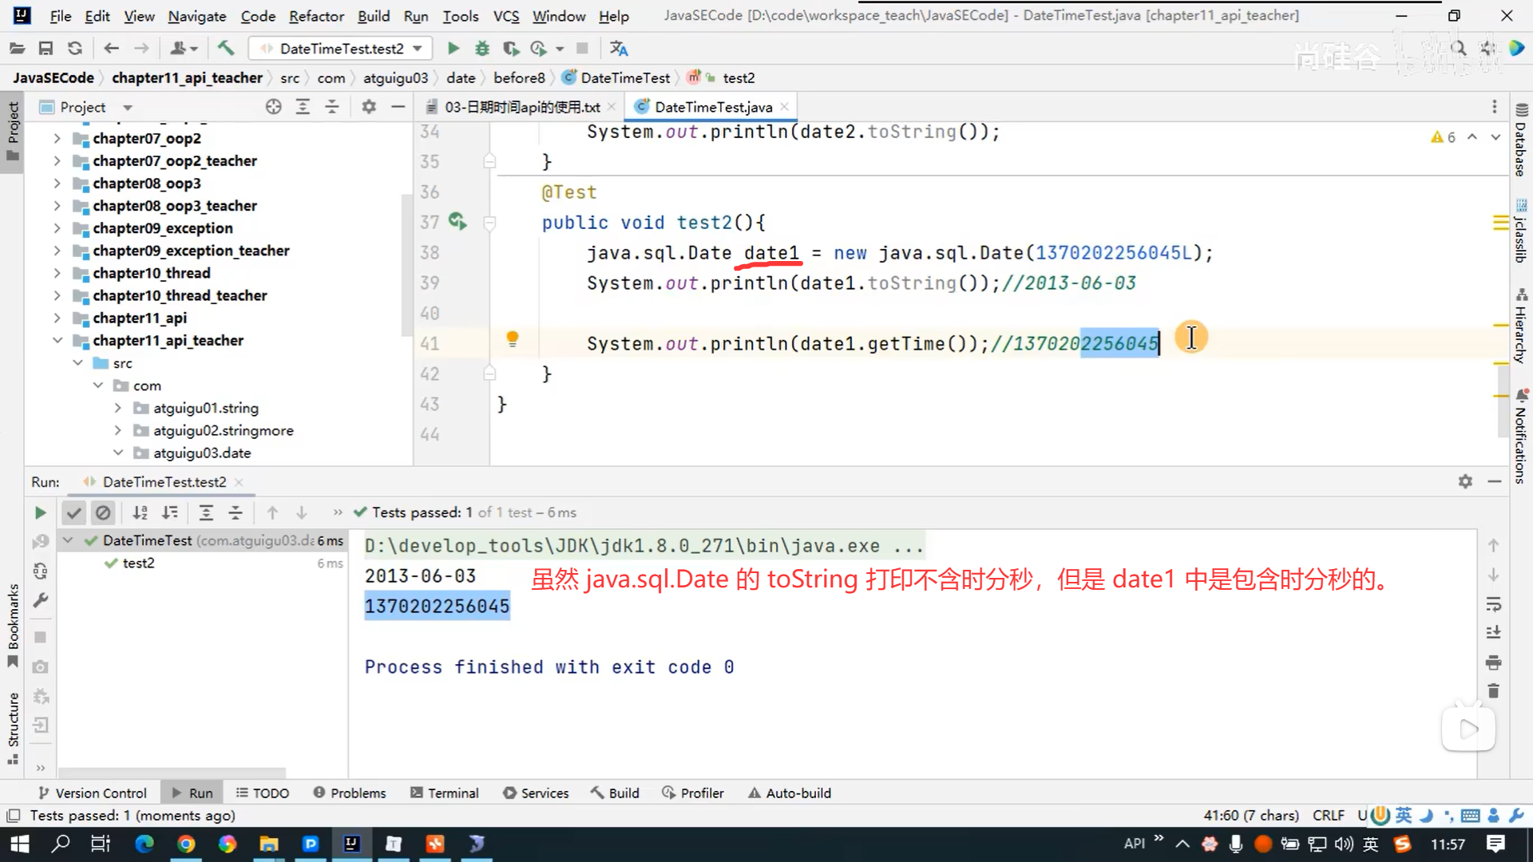Toggle Show Passed tests checkmark filter

click(x=73, y=512)
